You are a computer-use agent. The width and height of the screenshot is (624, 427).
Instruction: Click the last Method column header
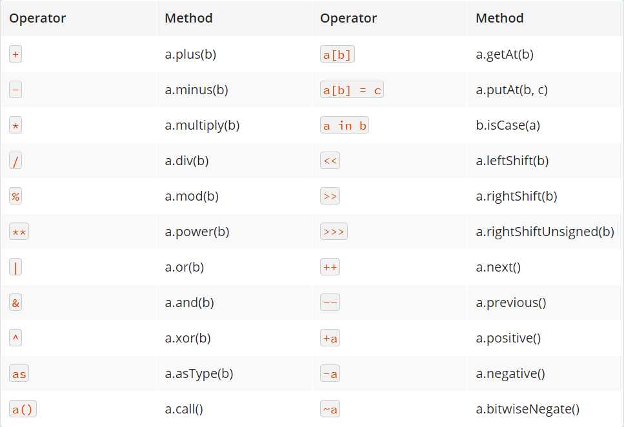click(499, 18)
